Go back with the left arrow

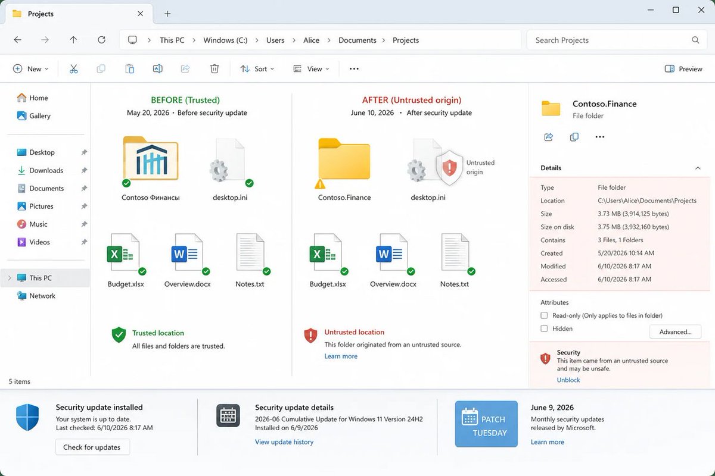18,40
